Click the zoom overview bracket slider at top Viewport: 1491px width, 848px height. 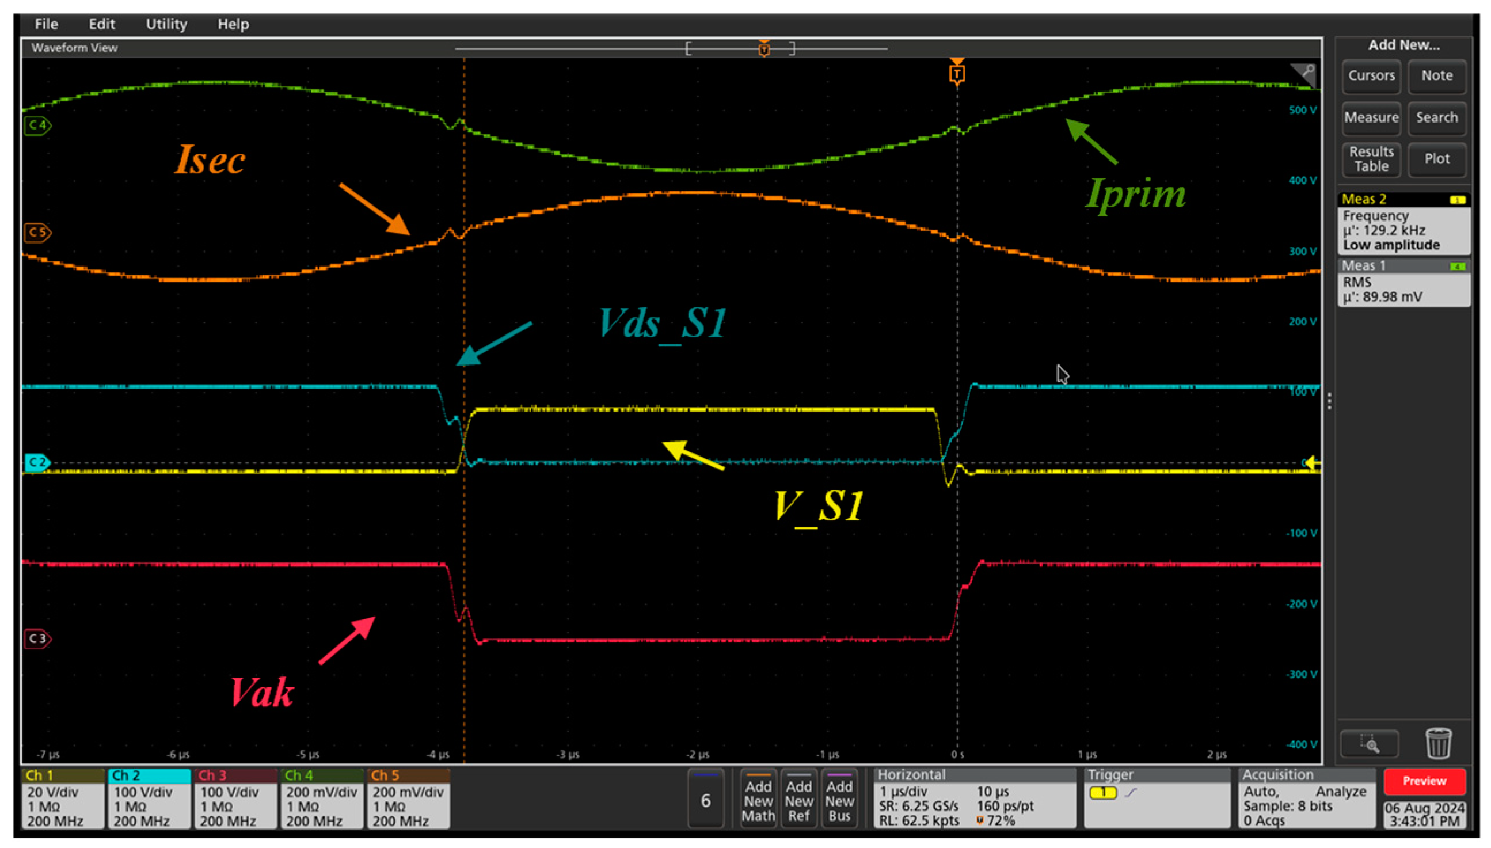(x=740, y=48)
